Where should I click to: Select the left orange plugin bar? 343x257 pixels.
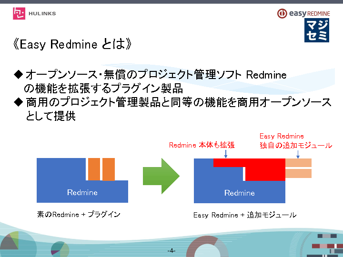pyautogui.click(x=94, y=169)
